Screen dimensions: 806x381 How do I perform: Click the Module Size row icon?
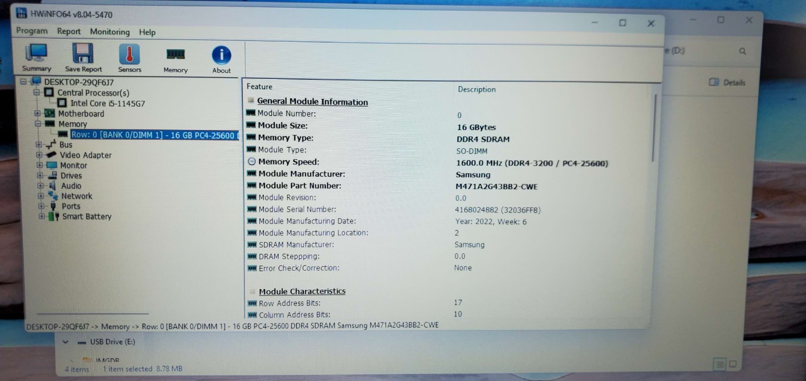[251, 125]
